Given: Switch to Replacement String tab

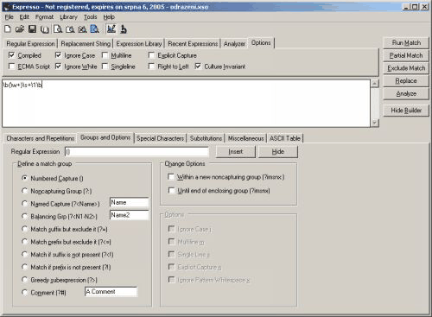Looking at the screenshot, I should [x=86, y=44].
